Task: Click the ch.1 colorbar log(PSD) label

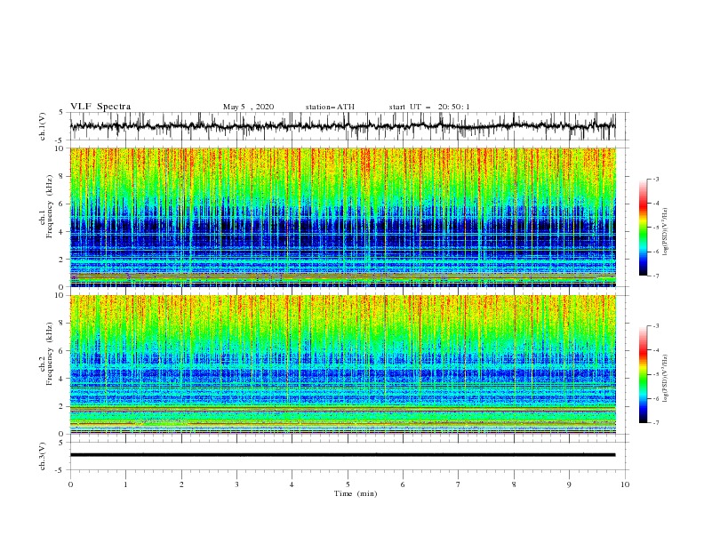Action: coord(665,232)
